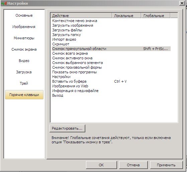This screenshot has height=172, width=187.
Task: Click the Глобальные column header
Action: (x=156, y=16)
